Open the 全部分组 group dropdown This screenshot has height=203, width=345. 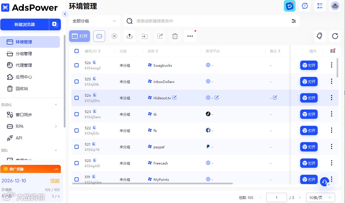pyautogui.click(x=94, y=21)
